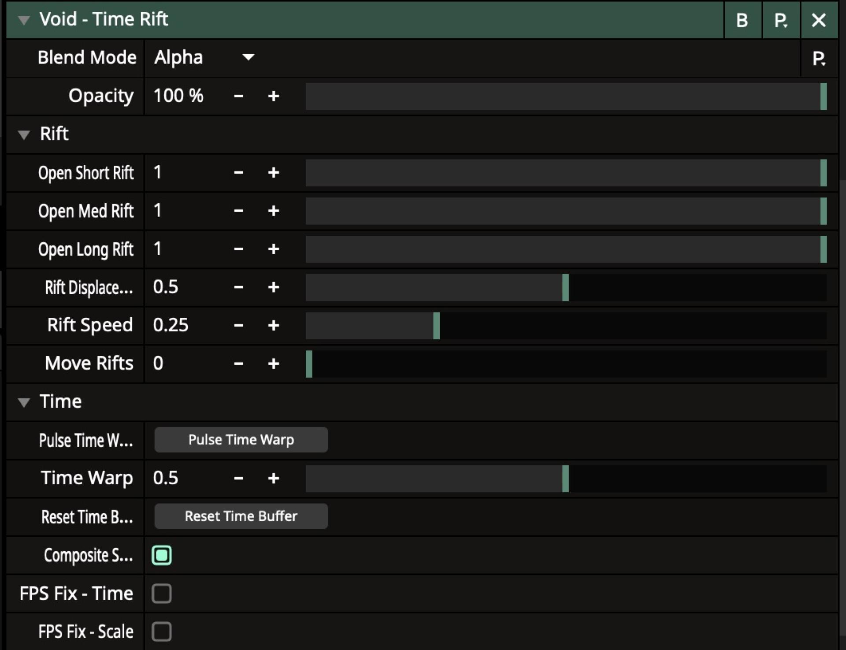Viewport: 846px width, 650px height.
Task: Click the Rift Speed 0.25 value field
Action: (x=171, y=325)
